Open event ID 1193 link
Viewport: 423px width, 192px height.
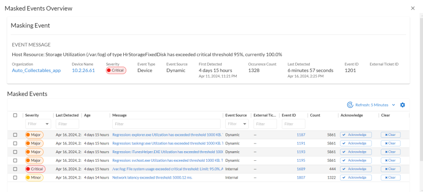[x=301, y=152]
